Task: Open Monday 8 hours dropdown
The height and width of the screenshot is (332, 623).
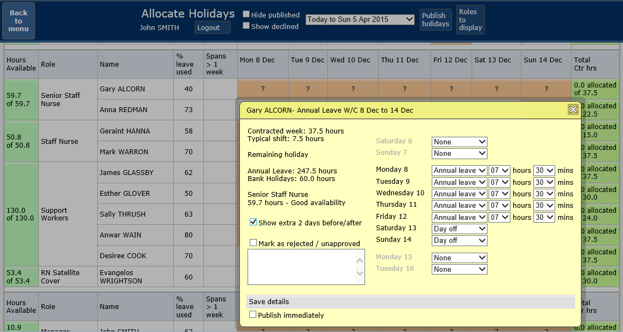Action: (x=499, y=171)
